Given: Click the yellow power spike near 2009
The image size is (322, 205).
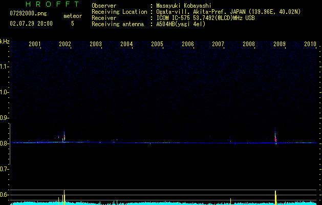Looking at the screenshot, I should tap(275, 198).
